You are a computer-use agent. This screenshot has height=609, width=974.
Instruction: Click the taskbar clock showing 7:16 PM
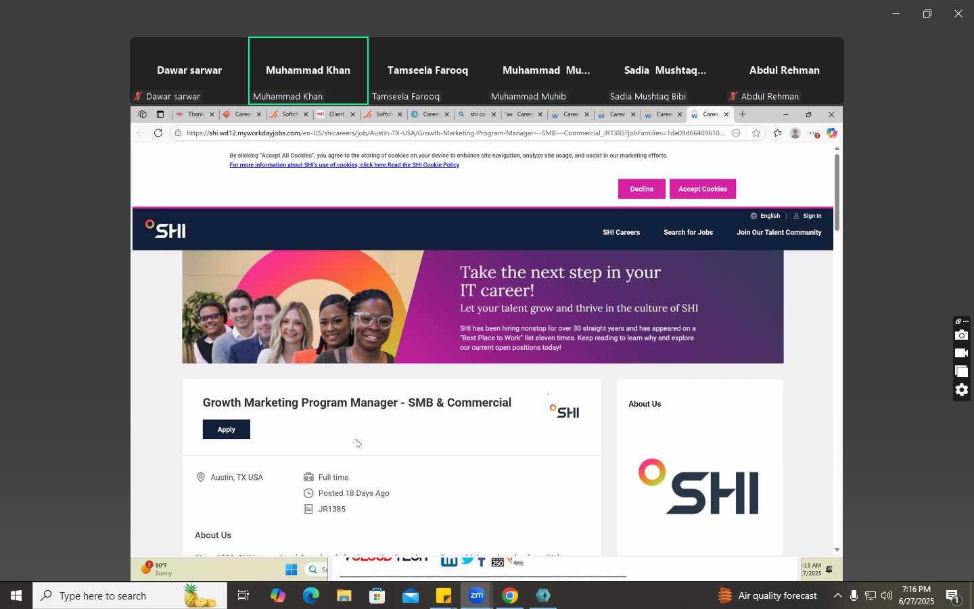click(x=917, y=595)
